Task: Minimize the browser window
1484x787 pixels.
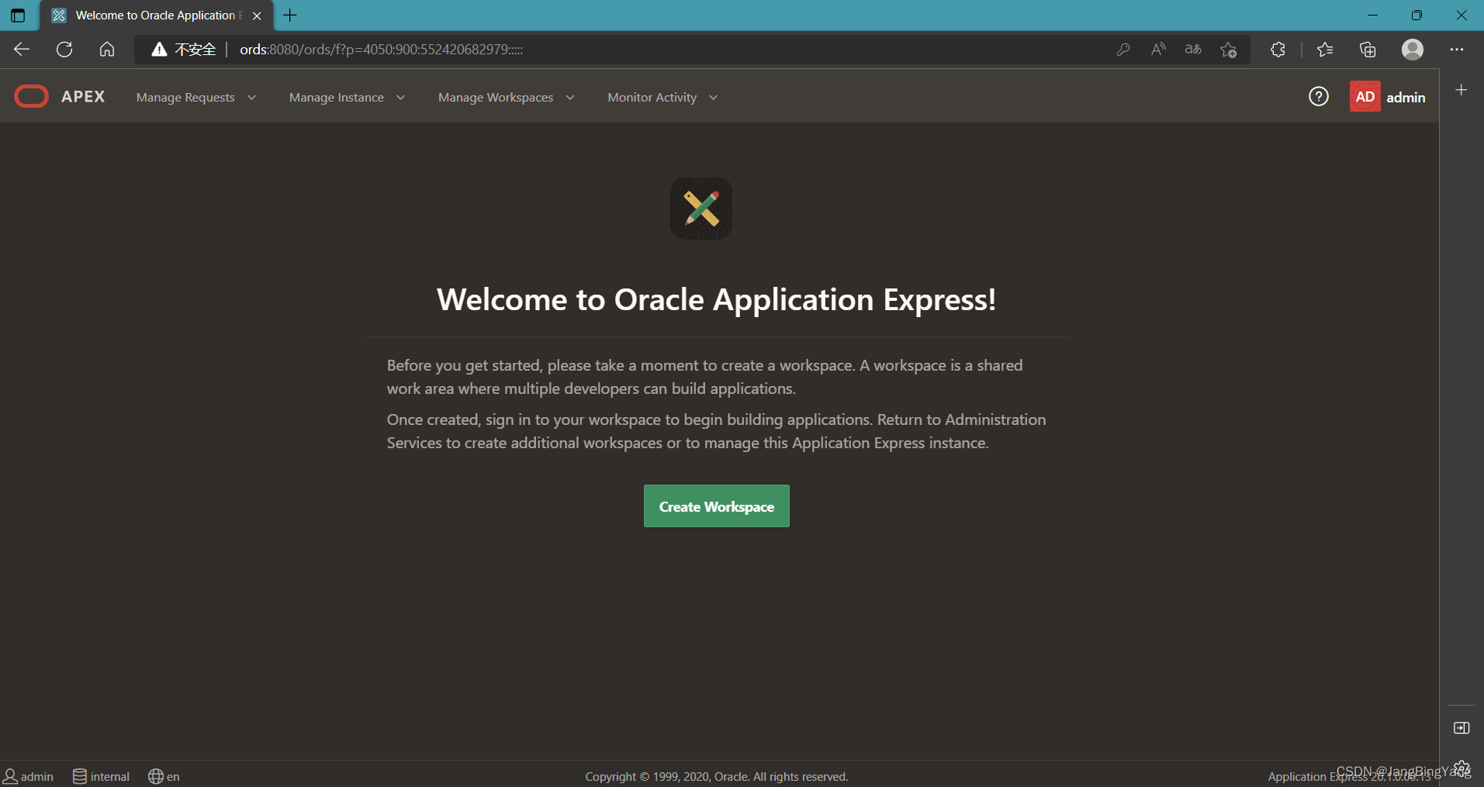Action: pyautogui.click(x=1372, y=15)
